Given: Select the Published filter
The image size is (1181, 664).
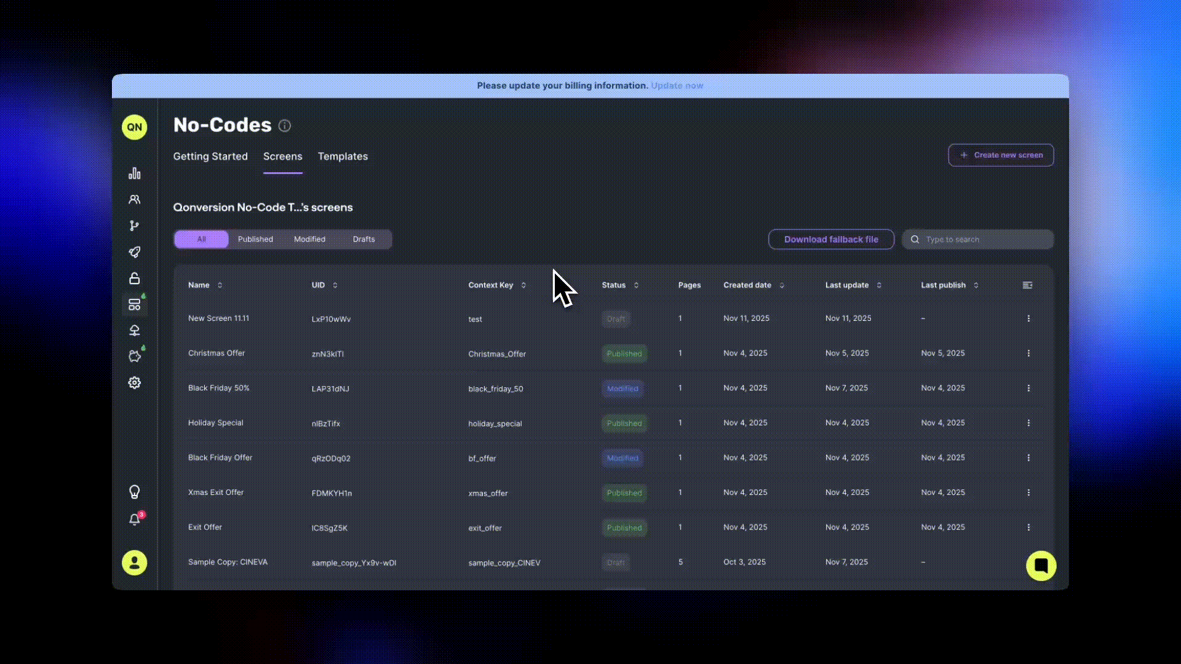Looking at the screenshot, I should click(x=255, y=239).
